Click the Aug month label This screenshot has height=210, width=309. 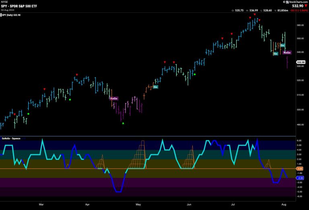pos(284,204)
